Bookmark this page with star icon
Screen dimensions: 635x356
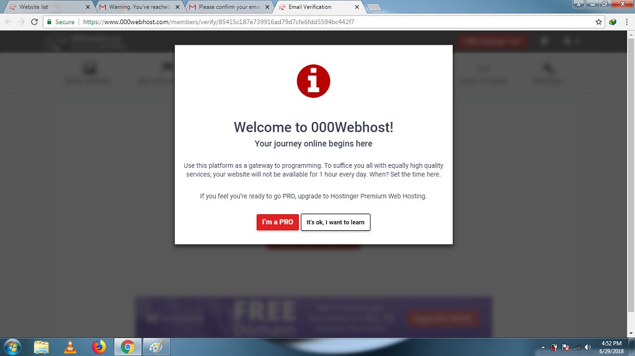point(598,22)
